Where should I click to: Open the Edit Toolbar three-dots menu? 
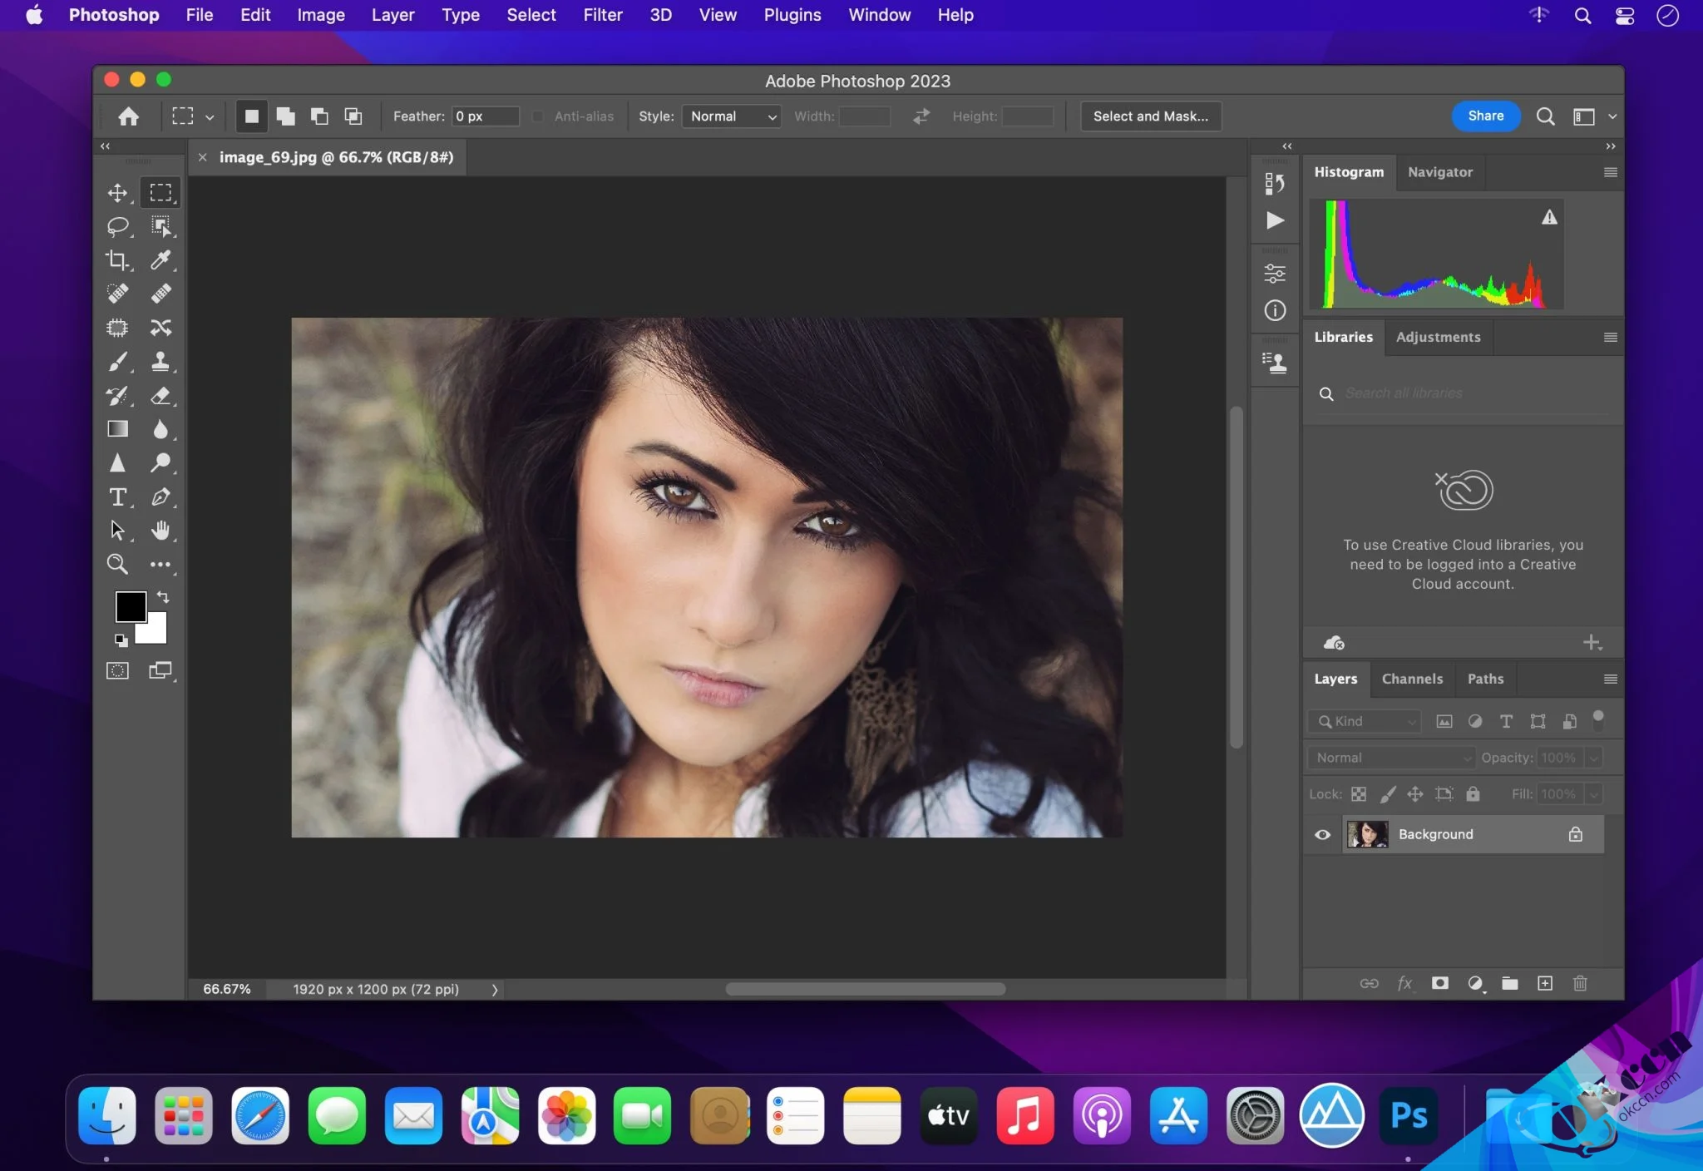[160, 565]
